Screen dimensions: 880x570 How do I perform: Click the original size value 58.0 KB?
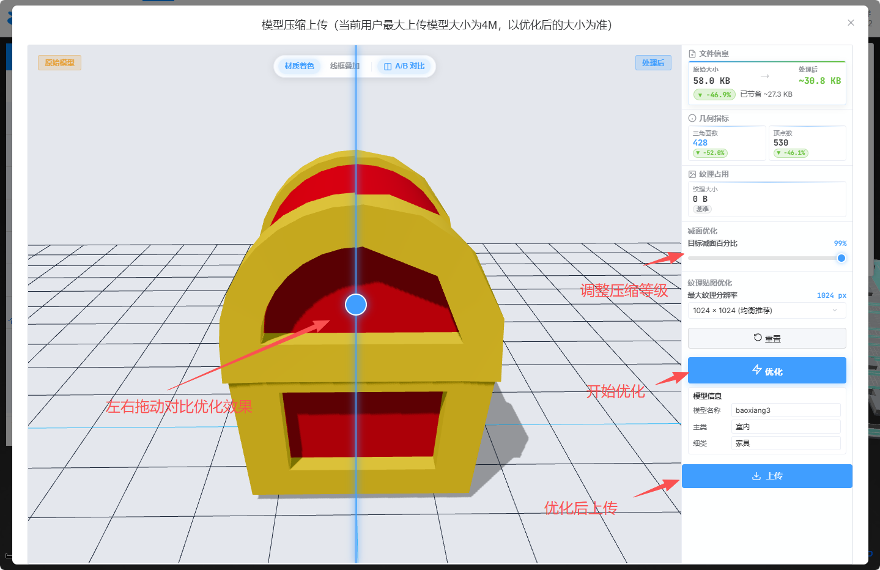tap(712, 81)
